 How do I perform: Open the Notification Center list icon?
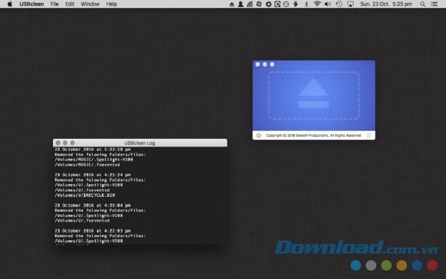pyautogui.click(x=434, y=4)
